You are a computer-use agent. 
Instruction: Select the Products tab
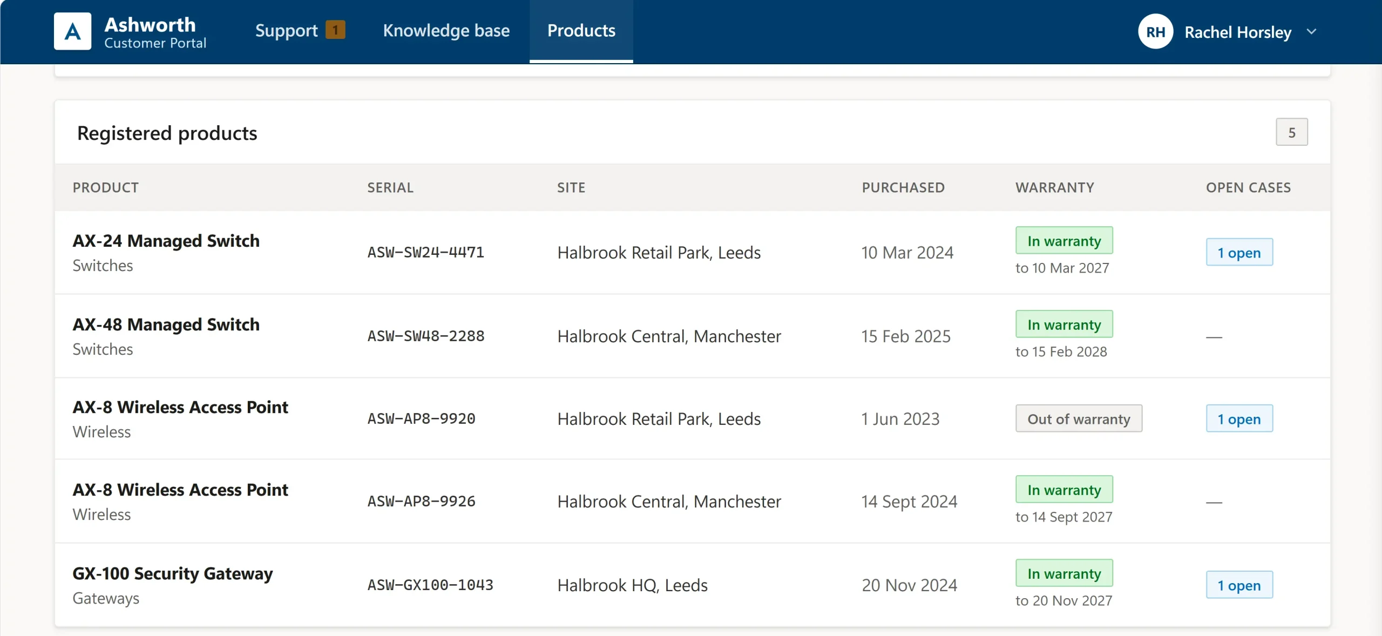581,31
